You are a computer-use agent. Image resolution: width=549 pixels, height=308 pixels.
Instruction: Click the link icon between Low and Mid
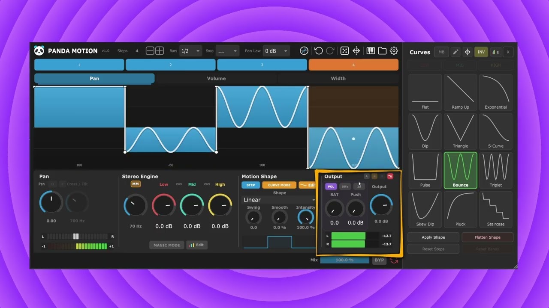click(179, 184)
